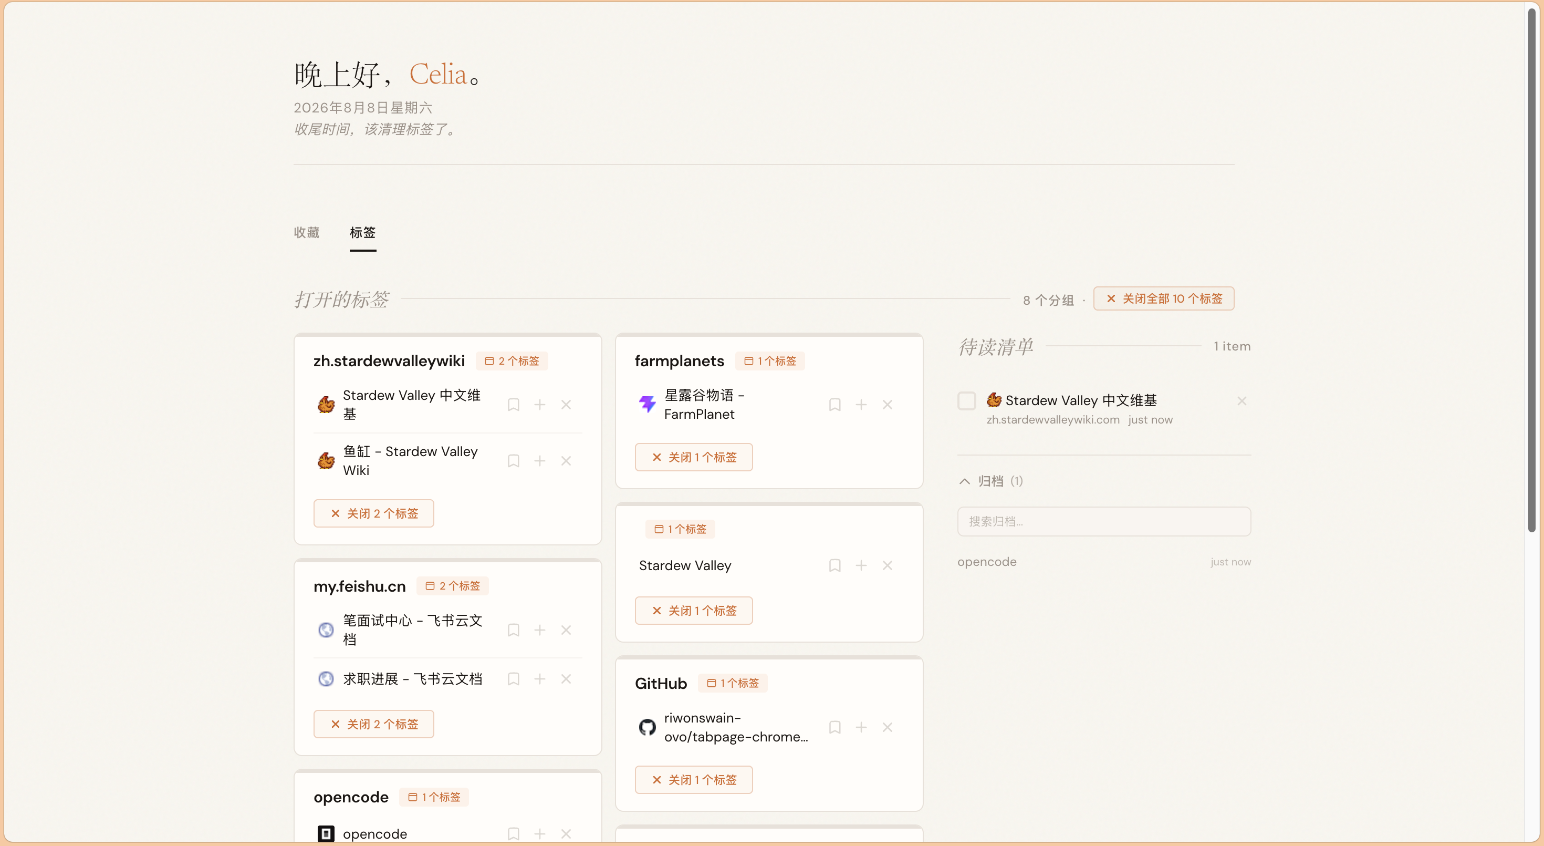Click the GitHub favicon on the tabpage-chrome row
This screenshot has height=846, width=1544.
[x=646, y=727]
